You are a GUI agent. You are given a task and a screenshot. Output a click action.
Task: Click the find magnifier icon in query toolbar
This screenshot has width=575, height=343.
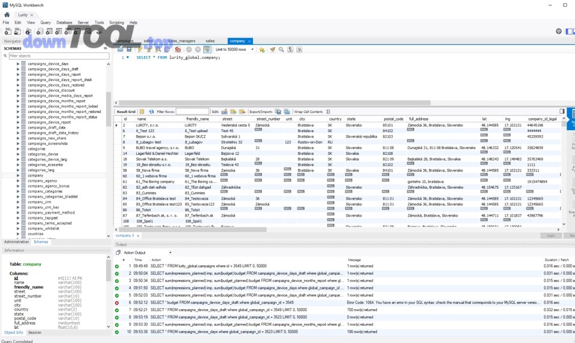[281, 49]
